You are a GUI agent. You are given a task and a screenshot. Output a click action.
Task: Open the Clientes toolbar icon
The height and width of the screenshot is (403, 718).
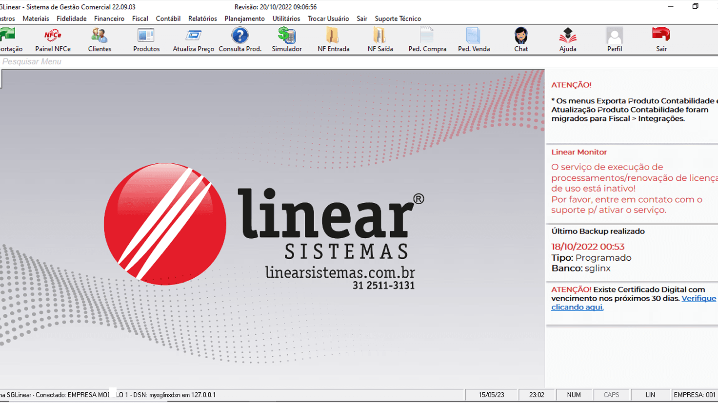100,39
